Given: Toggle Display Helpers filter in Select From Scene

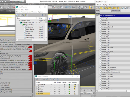Looking at the screenshot, I should click(x=108, y=8).
